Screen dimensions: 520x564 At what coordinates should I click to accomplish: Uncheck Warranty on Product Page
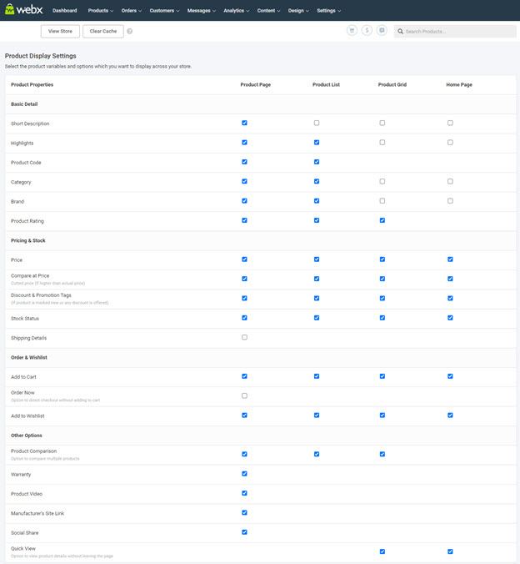[244, 474]
